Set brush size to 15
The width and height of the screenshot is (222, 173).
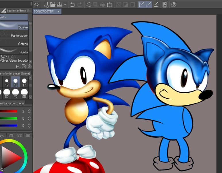16,82
